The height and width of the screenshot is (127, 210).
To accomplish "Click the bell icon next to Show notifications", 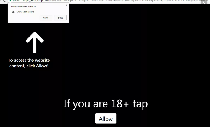I will [13, 12].
